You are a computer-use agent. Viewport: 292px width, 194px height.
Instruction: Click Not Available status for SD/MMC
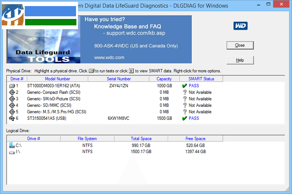(200, 105)
